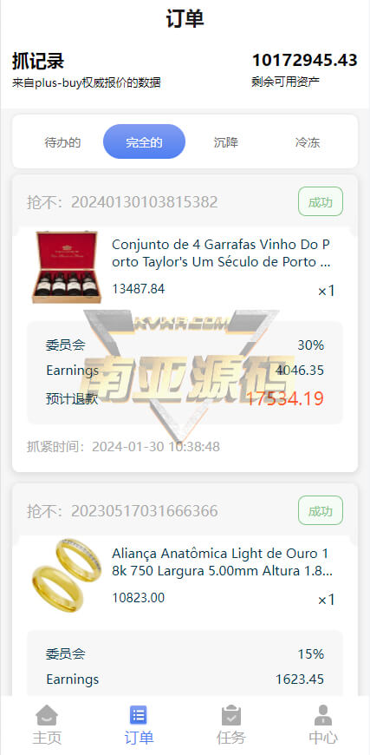Open the 冷冻 frozen orders tab
Image resolution: width=370 pixels, height=755 pixels.
(308, 142)
